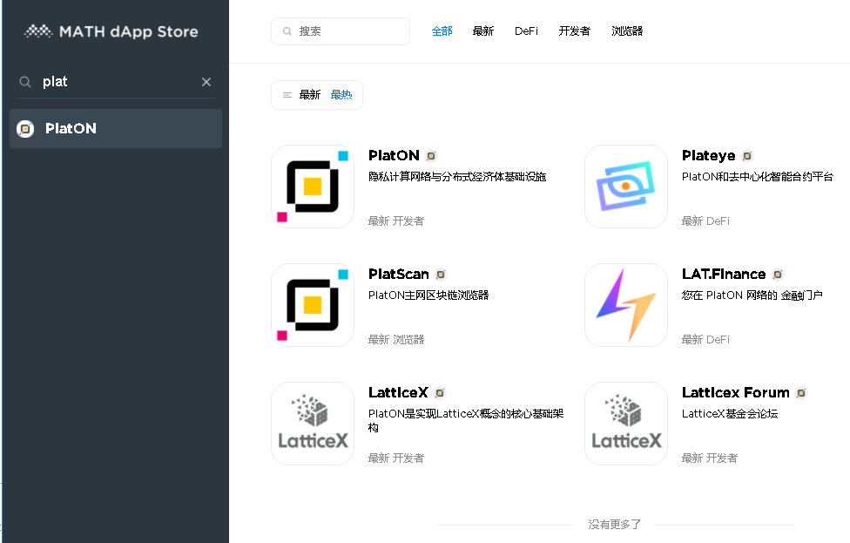The image size is (850, 543).
Task: Click description '隐私计算网络与分布式经济体基础设施'
Action: point(457,177)
